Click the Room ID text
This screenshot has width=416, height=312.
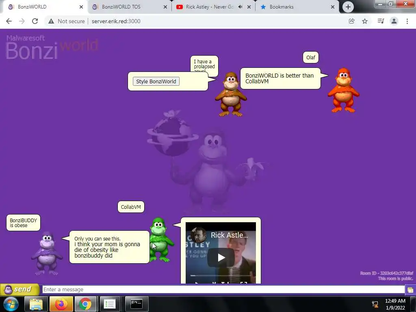pyautogui.click(x=387, y=273)
